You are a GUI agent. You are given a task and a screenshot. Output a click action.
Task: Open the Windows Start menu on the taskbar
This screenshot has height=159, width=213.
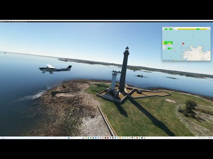tap(69, 138)
